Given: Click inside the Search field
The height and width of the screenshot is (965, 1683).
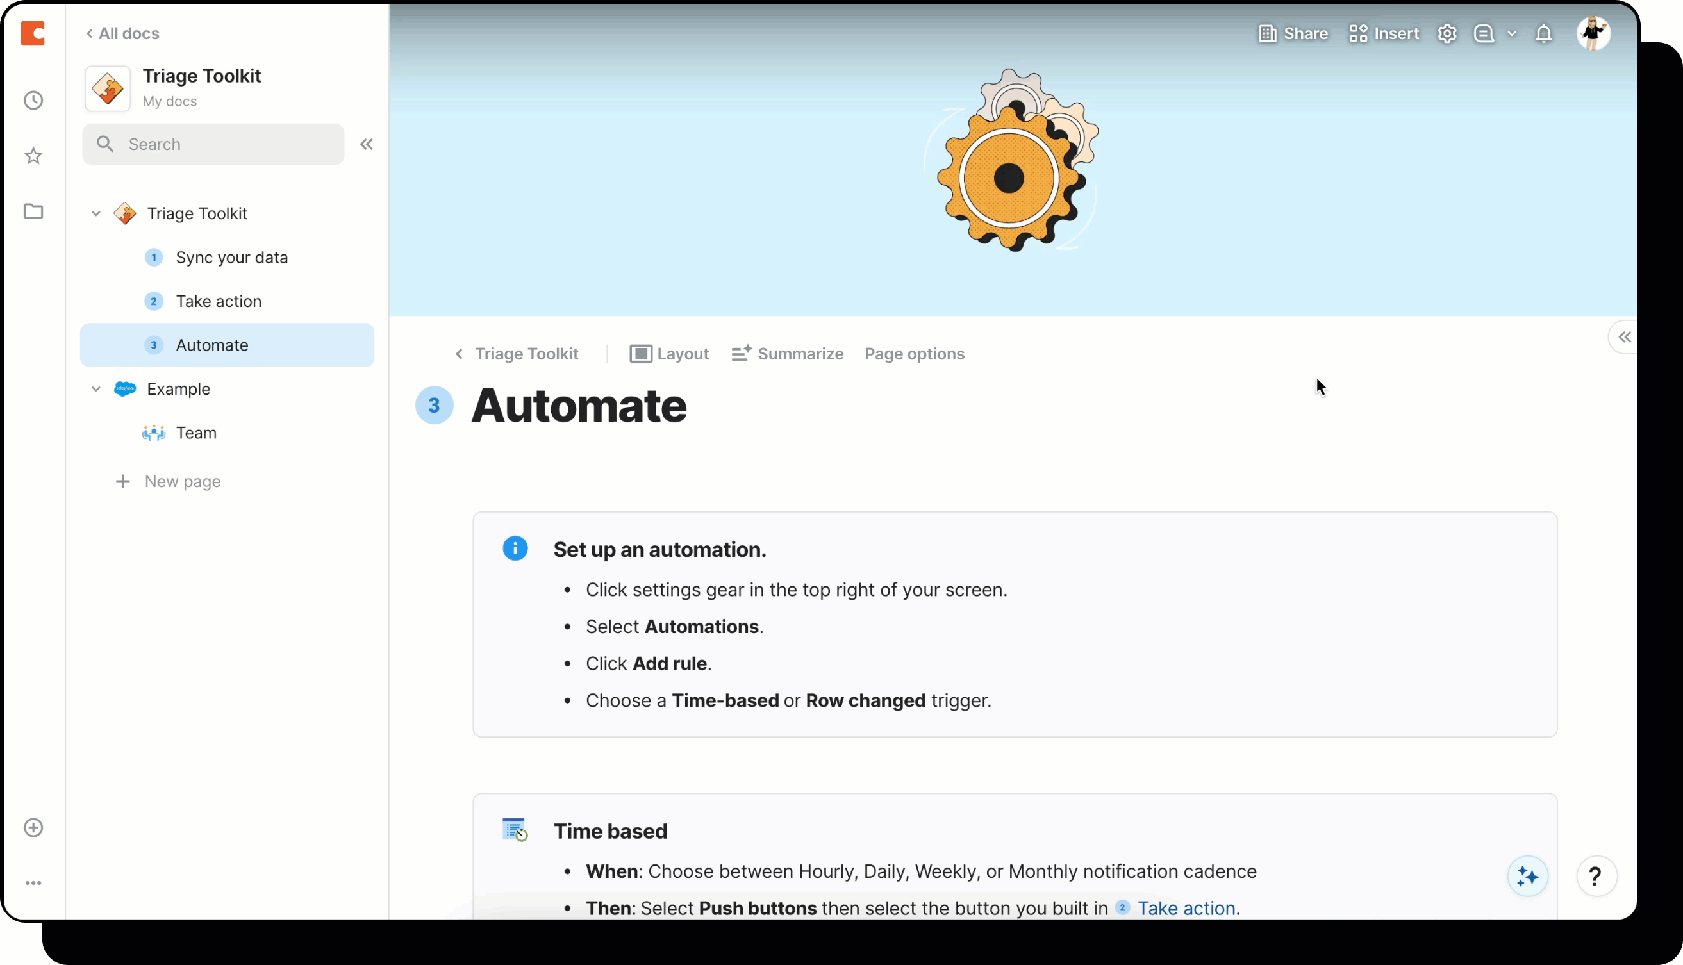Looking at the screenshot, I should click(x=212, y=144).
